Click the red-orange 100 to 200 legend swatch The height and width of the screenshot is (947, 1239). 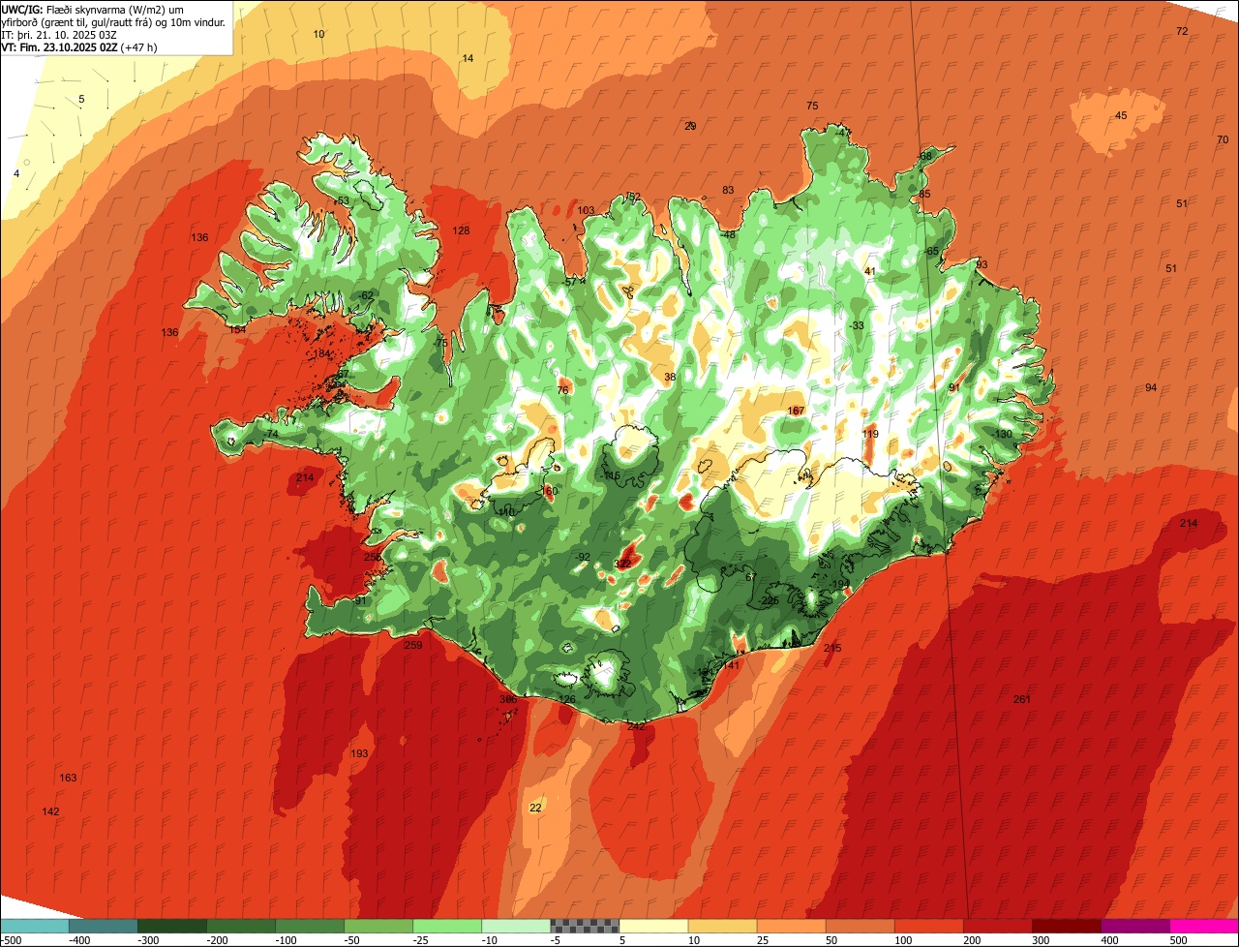(x=928, y=926)
